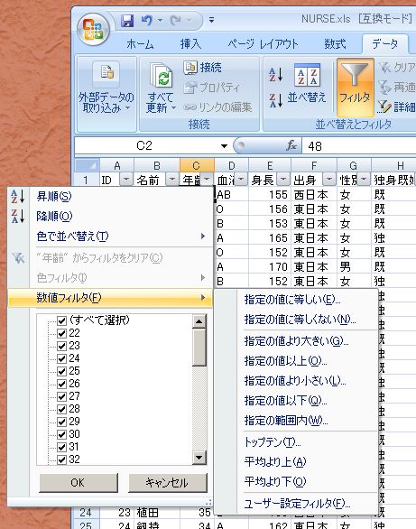Confirm the filter with OK

pyautogui.click(x=79, y=482)
